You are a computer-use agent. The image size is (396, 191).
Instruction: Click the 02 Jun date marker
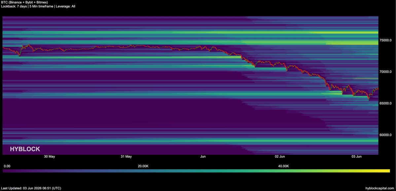tap(280, 157)
